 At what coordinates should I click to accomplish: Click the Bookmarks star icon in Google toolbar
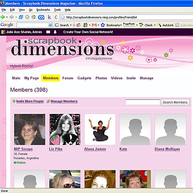[x=103, y=25]
